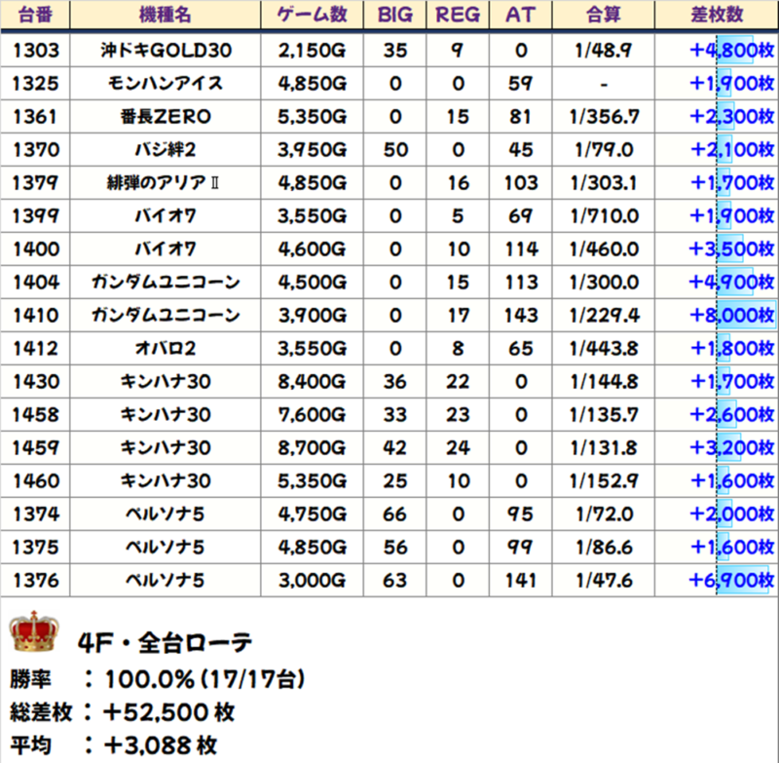Click the 1/303.1 combined probability
The height and width of the screenshot is (763, 779).
(x=604, y=183)
